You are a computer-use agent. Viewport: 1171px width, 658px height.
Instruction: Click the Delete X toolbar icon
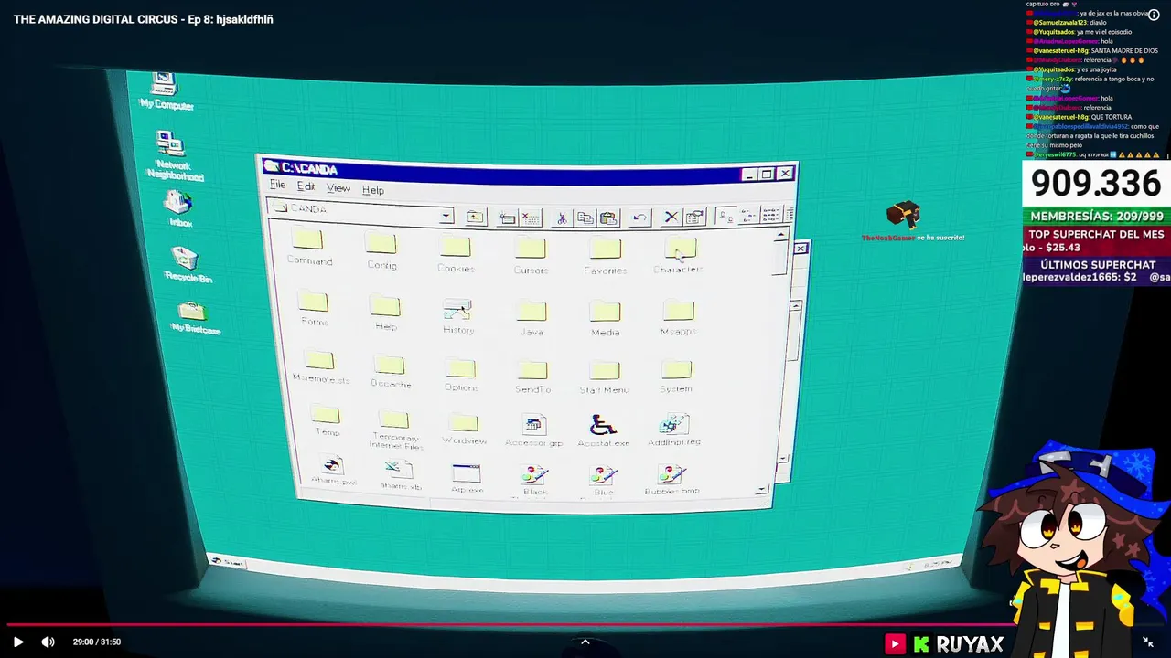(671, 217)
